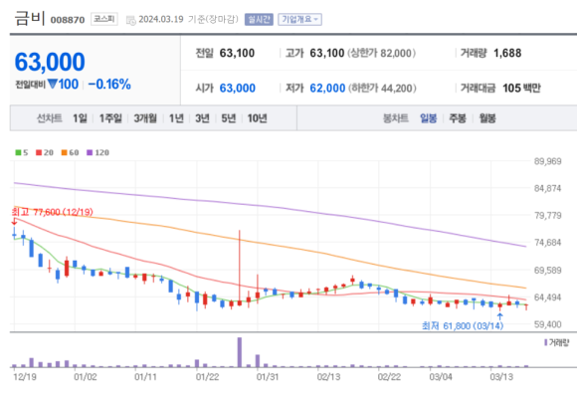Click the 거래량 legend in volume chart
This screenshot has height=393, width=577.
(556, 342)
